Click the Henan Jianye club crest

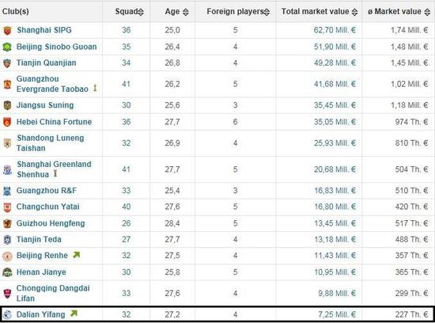[x=7, y=272]
